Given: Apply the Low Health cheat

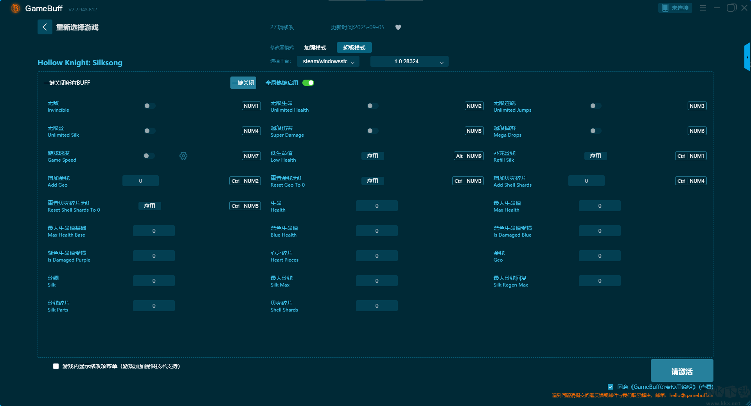Looking at the screenshot, I should click(372, 156).
